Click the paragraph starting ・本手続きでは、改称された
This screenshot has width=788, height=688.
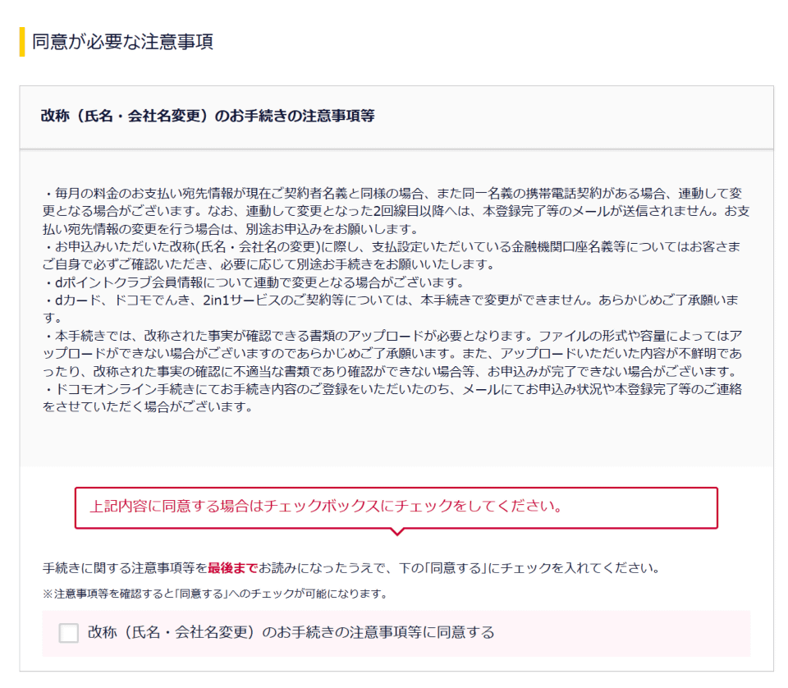click(x=393, y=353)
